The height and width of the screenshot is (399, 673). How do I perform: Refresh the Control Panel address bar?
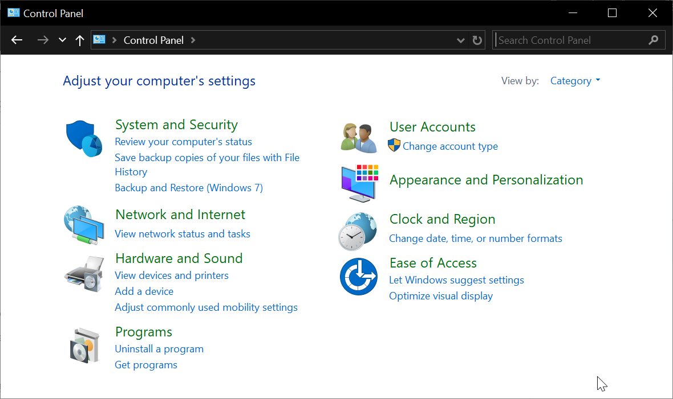pos(477,40)
